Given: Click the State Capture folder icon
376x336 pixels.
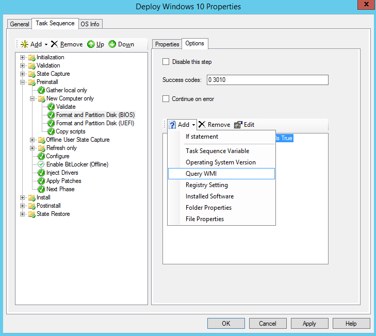Looking at the screenshot, I should 31,74.
